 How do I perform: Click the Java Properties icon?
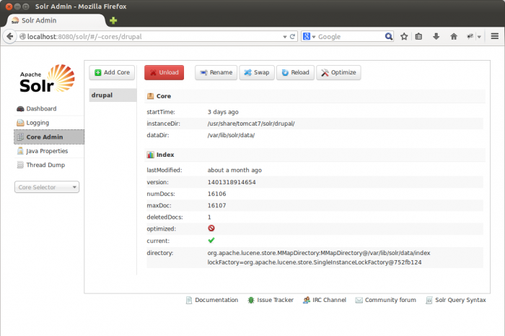point(20,150)
